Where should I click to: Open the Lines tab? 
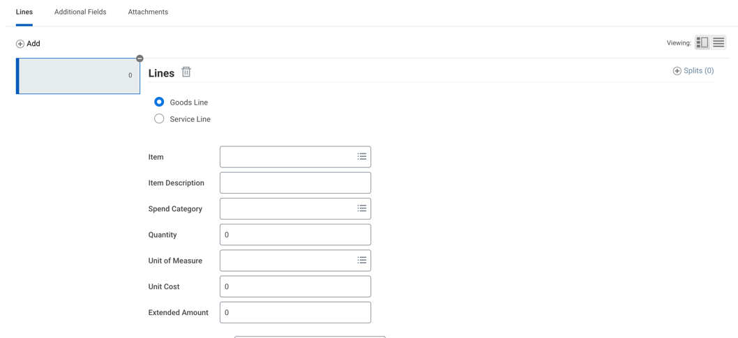[24, 12]
